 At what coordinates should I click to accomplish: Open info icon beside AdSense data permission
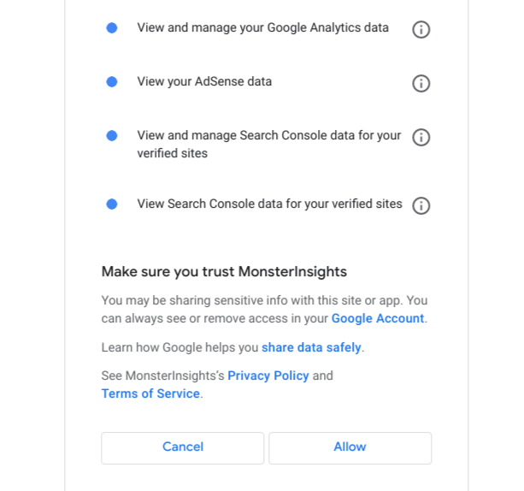click(421, 83)
